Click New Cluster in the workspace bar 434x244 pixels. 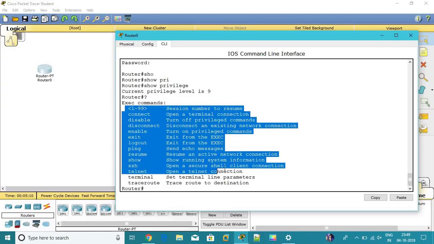[x=155, y=28]
